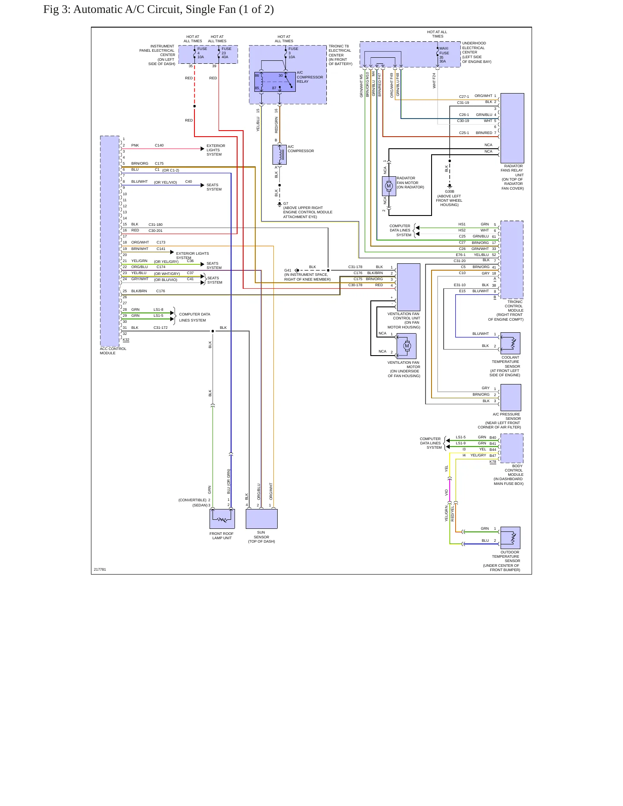Screen dimensions: 623x806
Task: Select the TRIONIC T8 ELECTRICAL CENTER label
Action: pyautogui.click(x=340, y=55)
